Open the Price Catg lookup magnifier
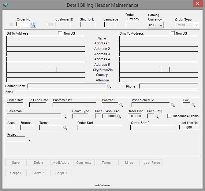 pyautogui.click(x=157, y=116)
